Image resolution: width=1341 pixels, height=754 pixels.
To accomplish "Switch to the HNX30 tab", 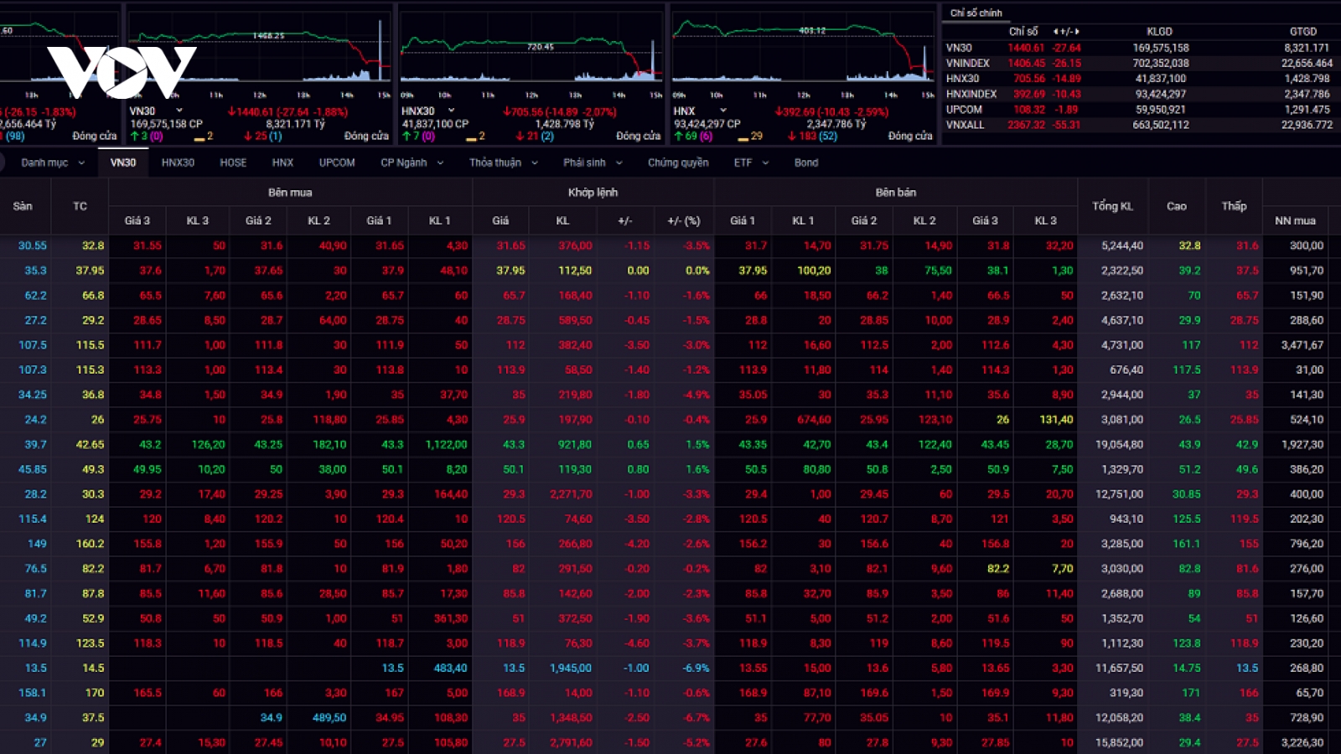I will (x=178, y=163).
